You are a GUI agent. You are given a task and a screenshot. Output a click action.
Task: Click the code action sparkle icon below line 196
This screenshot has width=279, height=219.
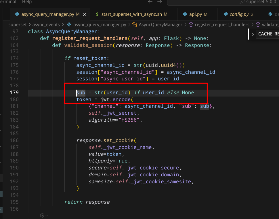tap(42, 215)
